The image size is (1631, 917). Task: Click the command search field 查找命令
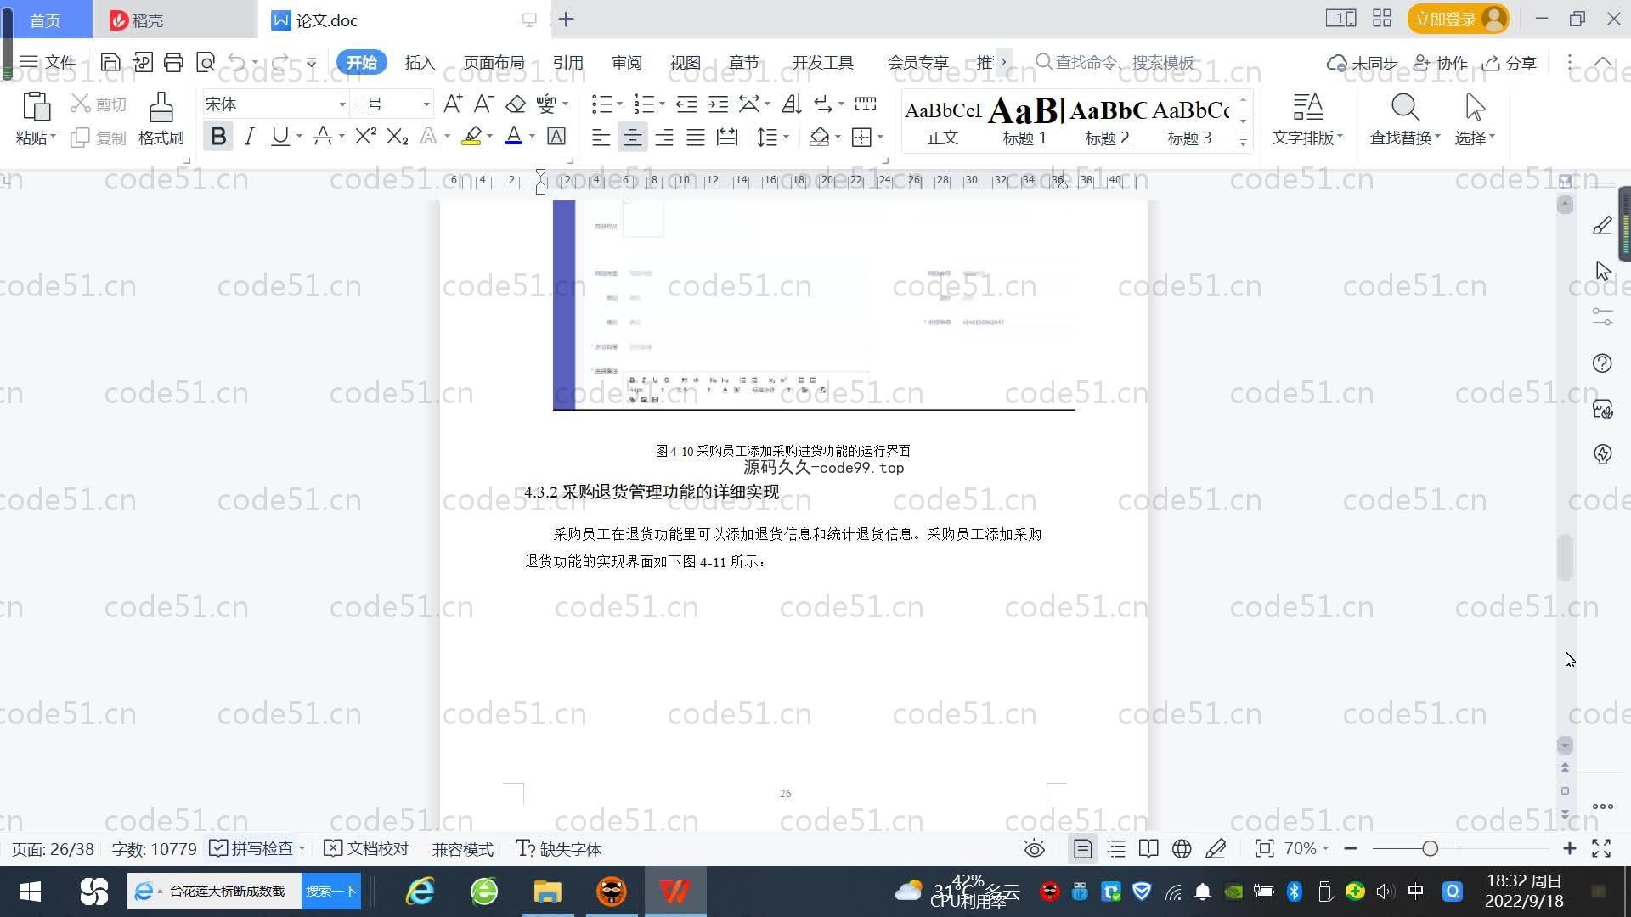[1115, 62]
